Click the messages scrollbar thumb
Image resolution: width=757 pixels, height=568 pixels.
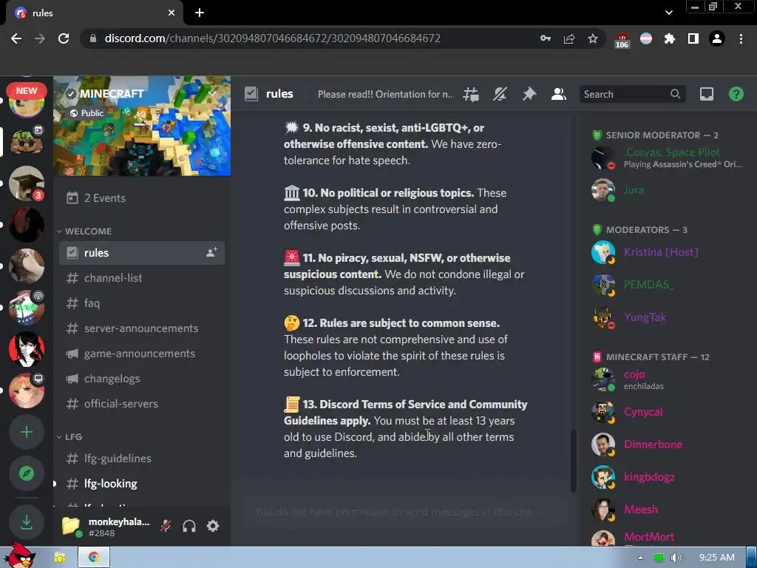[574, 461]
